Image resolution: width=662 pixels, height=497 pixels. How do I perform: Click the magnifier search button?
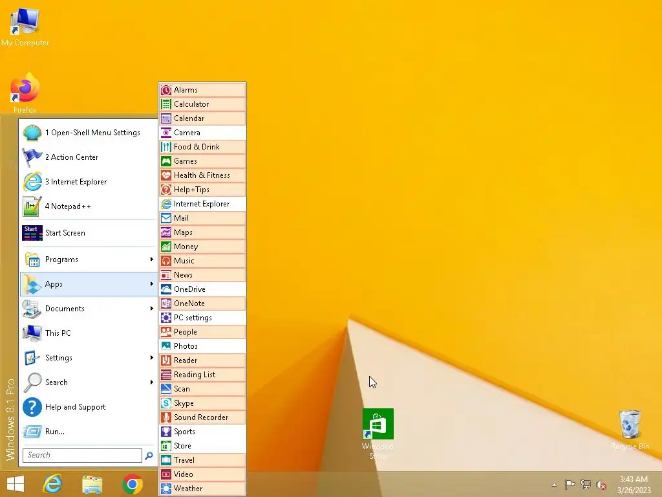[149, 456]
